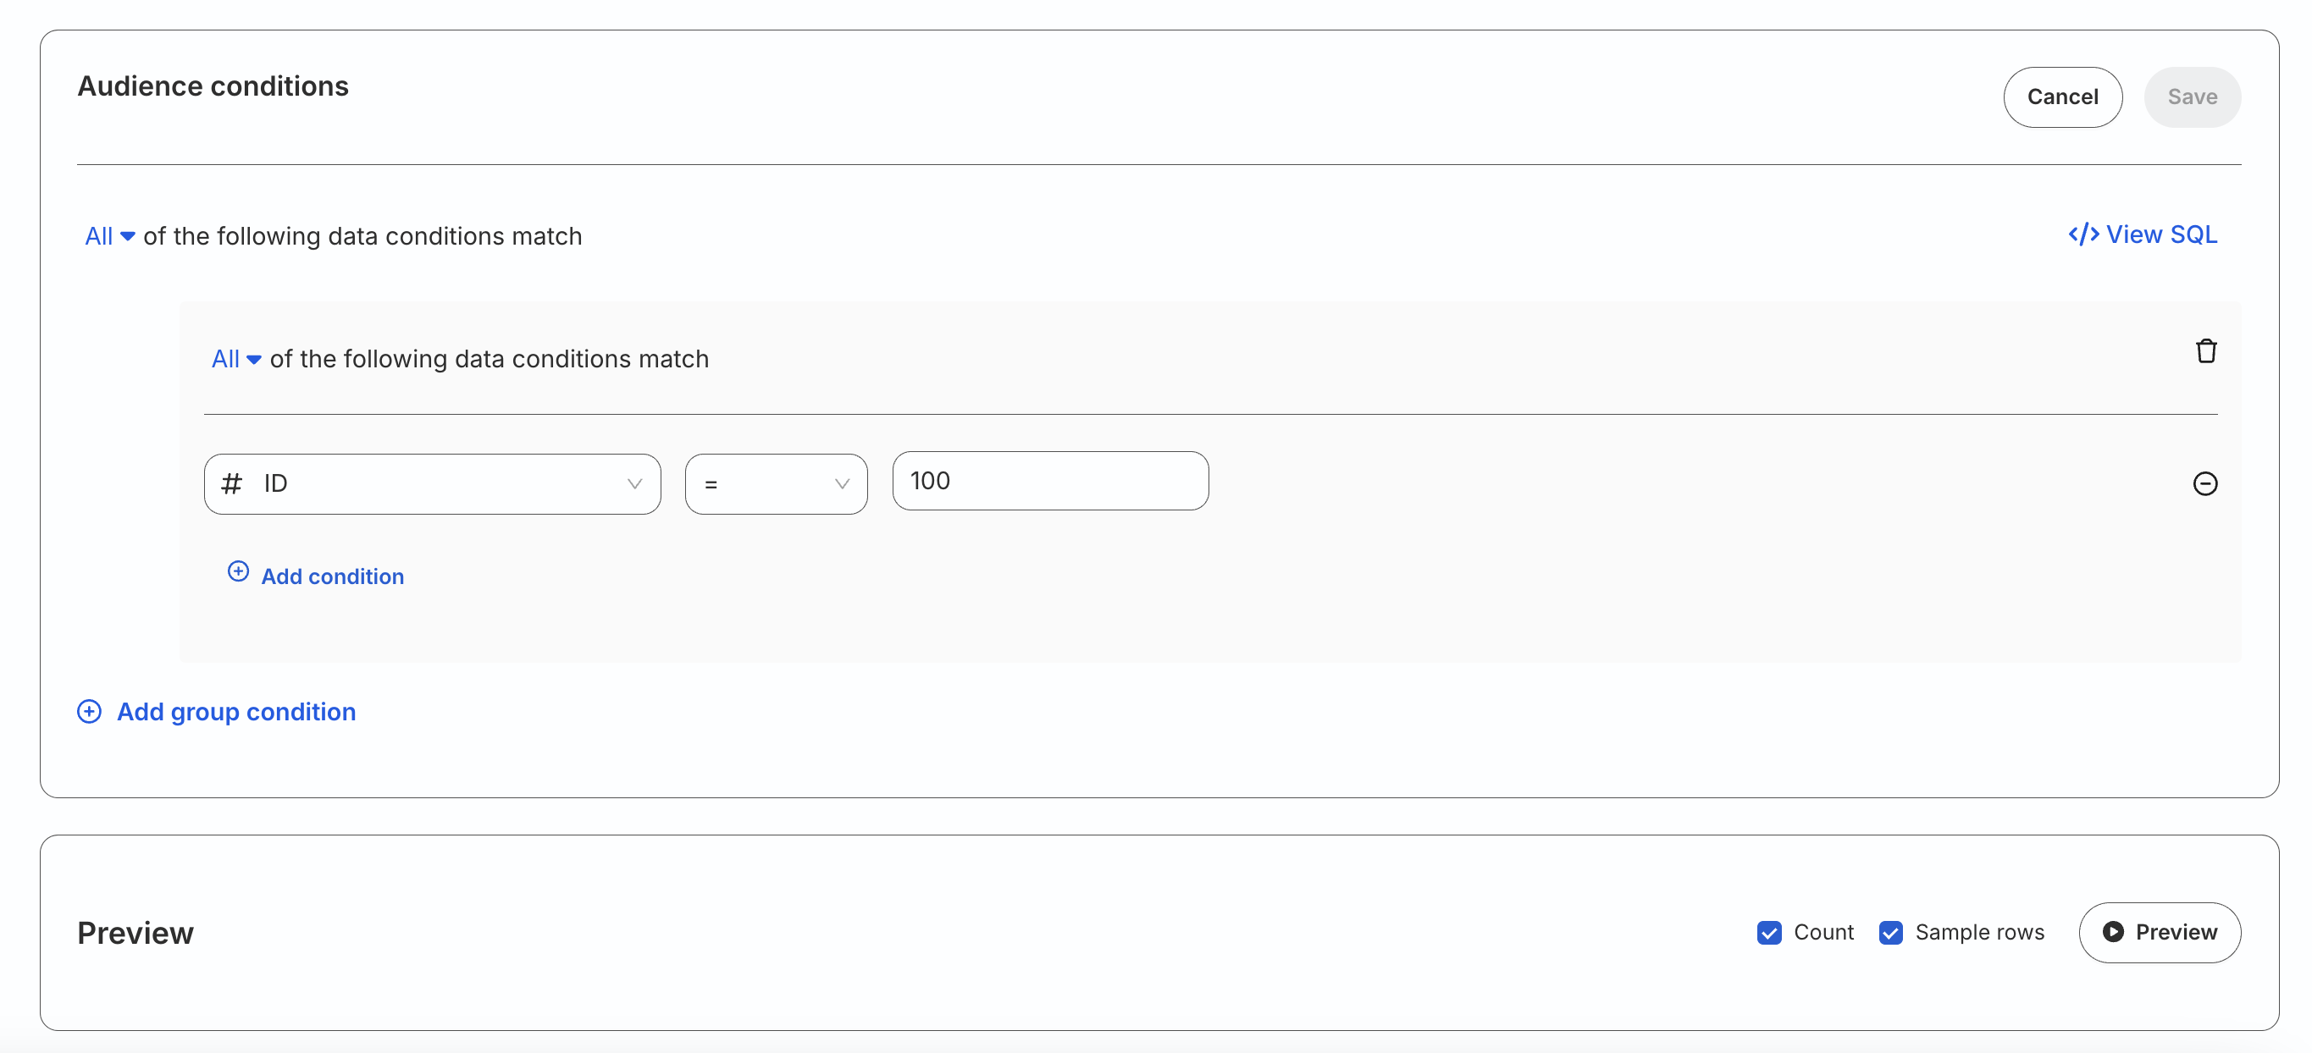This screenshot has width=2312, height=1053.
Task: Toggle the Count checkbox
Action: (x=1768, y=932)
